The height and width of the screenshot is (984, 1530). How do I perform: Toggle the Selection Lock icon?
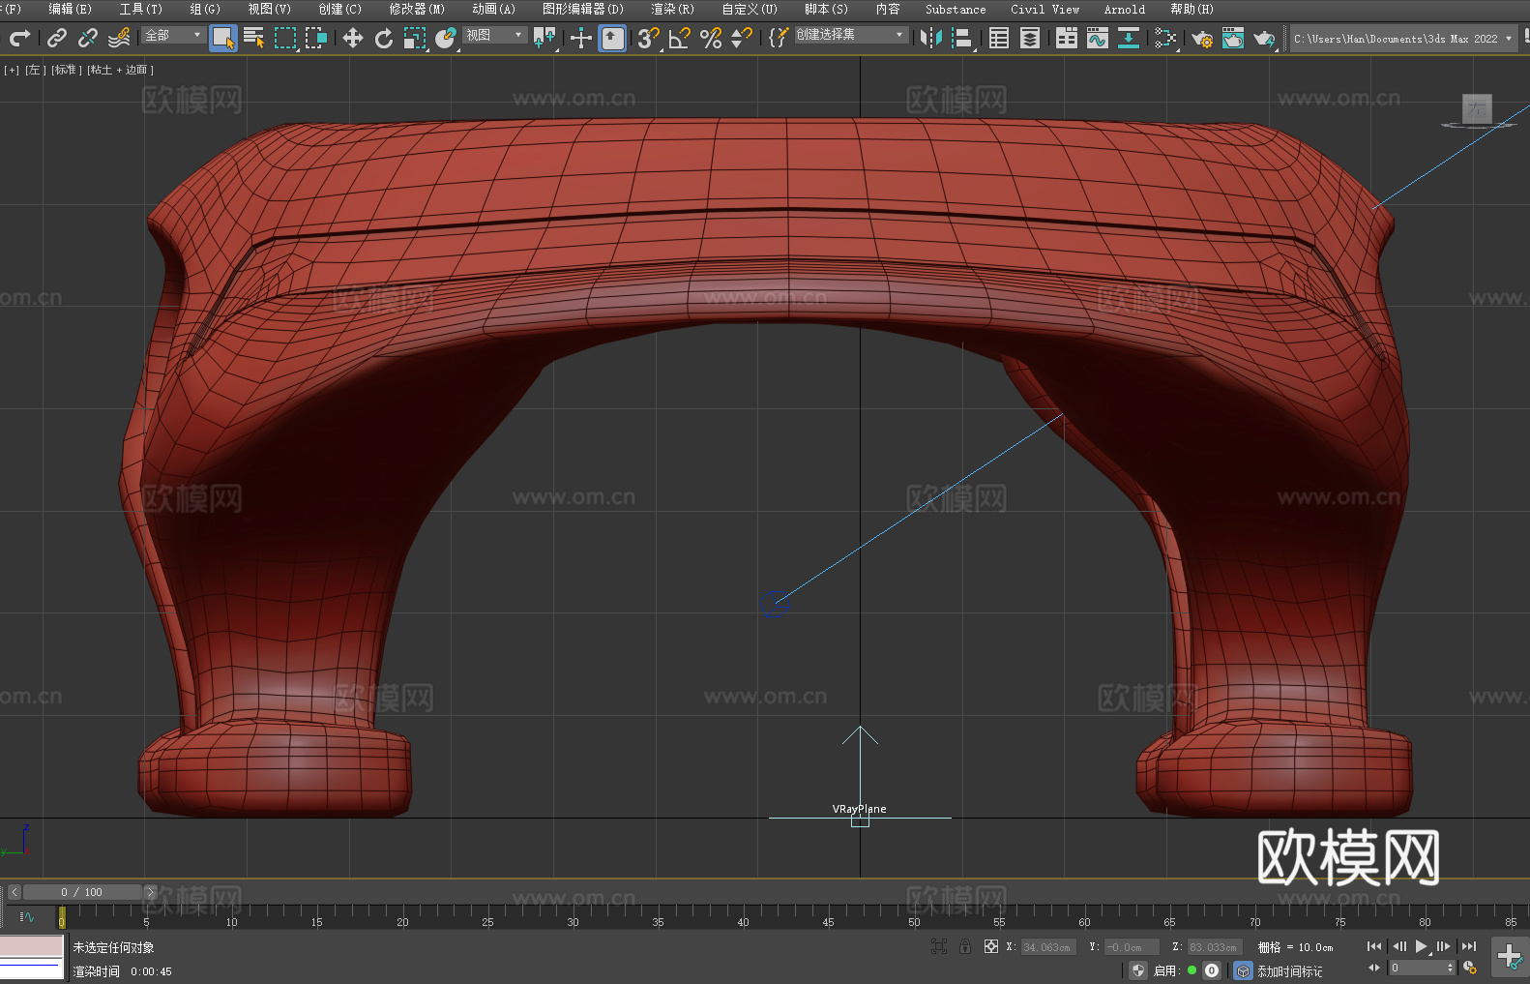[x=965, y=946]
